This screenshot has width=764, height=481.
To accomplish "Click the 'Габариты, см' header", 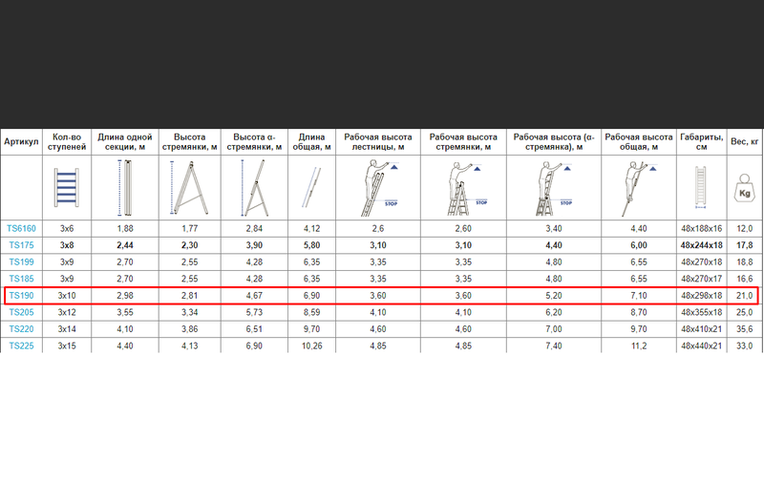I will click(702, 141).
